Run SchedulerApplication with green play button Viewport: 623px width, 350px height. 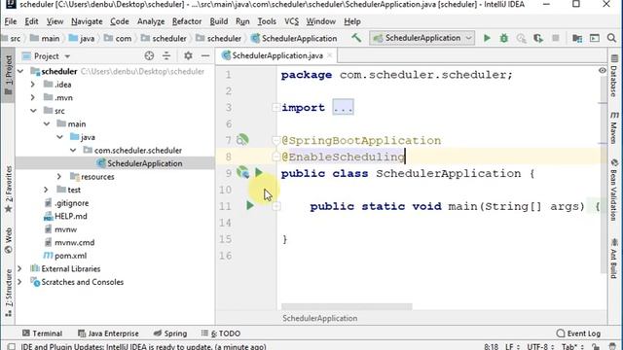coord(487,38)
